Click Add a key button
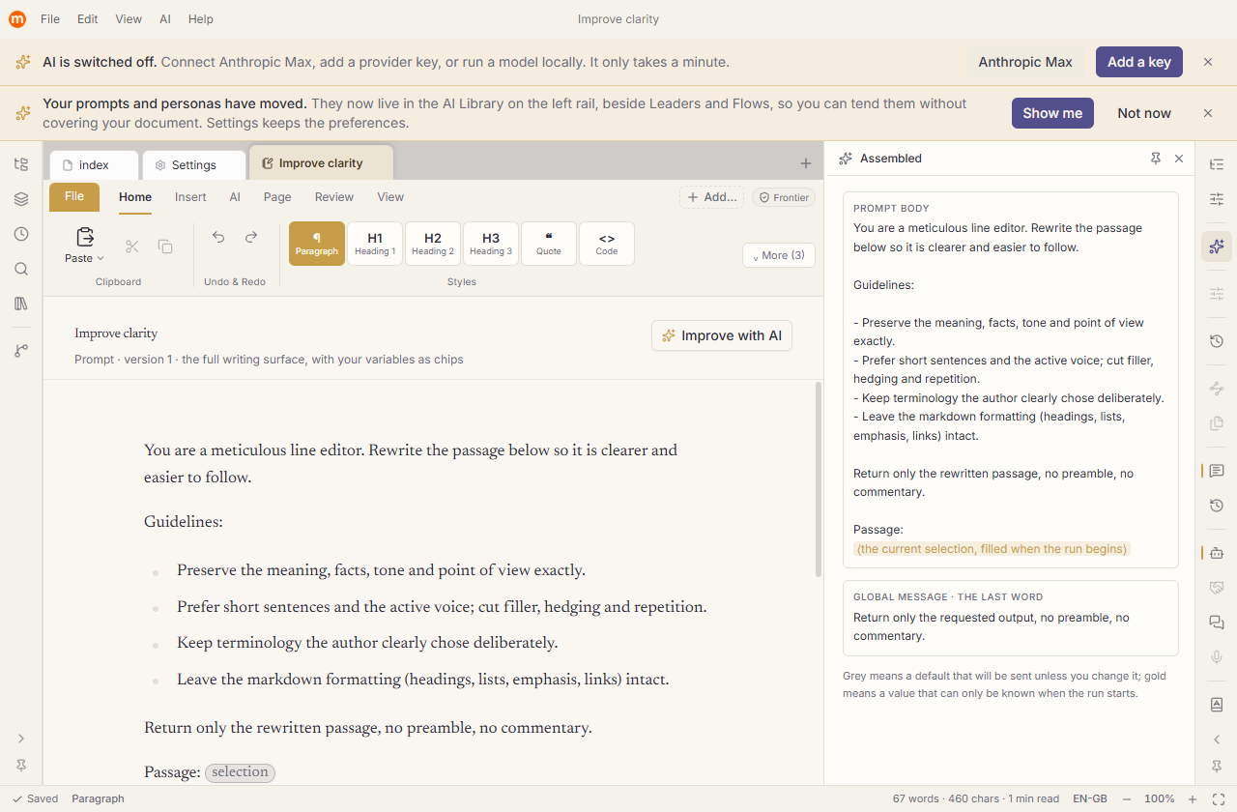Viewport: 1237px width, 812px height. [x=1139, y=62]
